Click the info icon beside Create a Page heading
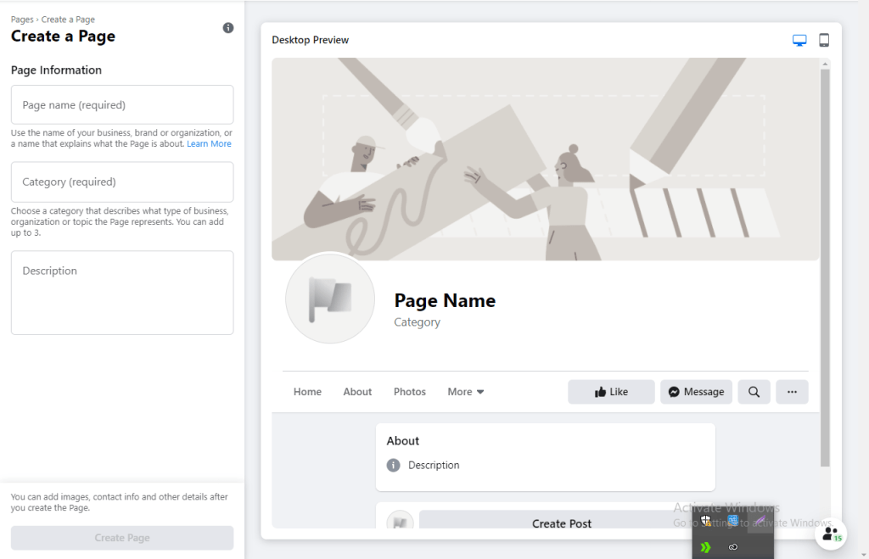Image resolution: width=869 pixels, height=559 pixels. click(227, 28)
